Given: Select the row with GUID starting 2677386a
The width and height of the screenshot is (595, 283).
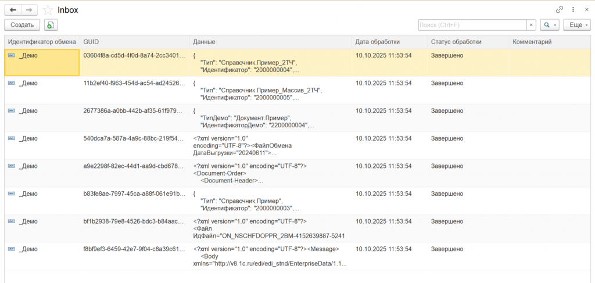Looking at the screenshot, I should [x=136, y=110].
